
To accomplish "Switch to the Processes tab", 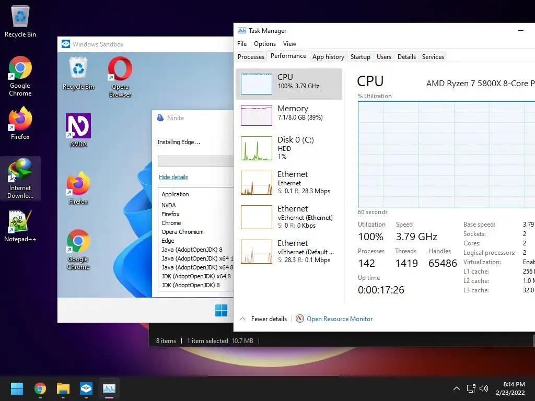I will coord(251,56).
